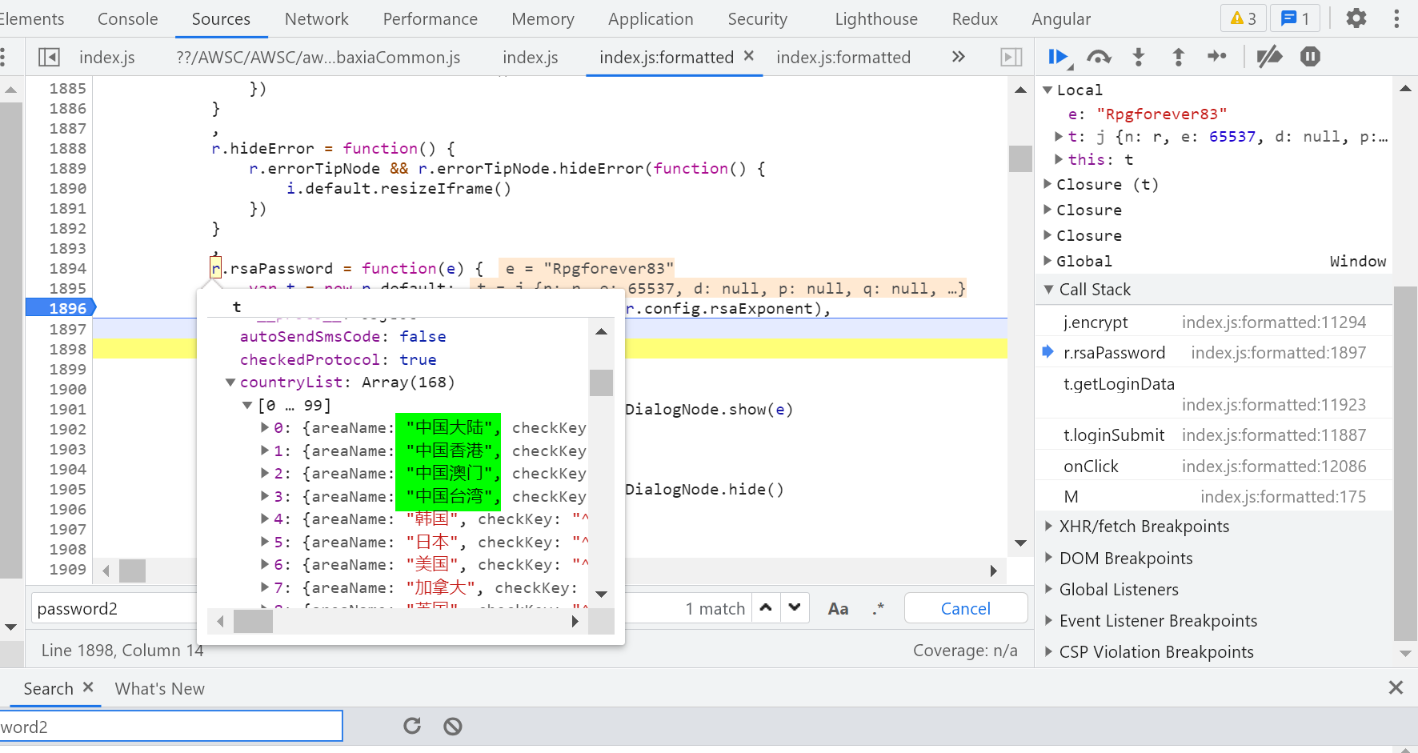Close the Search drawer tab
Viewport: 1418px width, 753px height.
click(88, 687)
